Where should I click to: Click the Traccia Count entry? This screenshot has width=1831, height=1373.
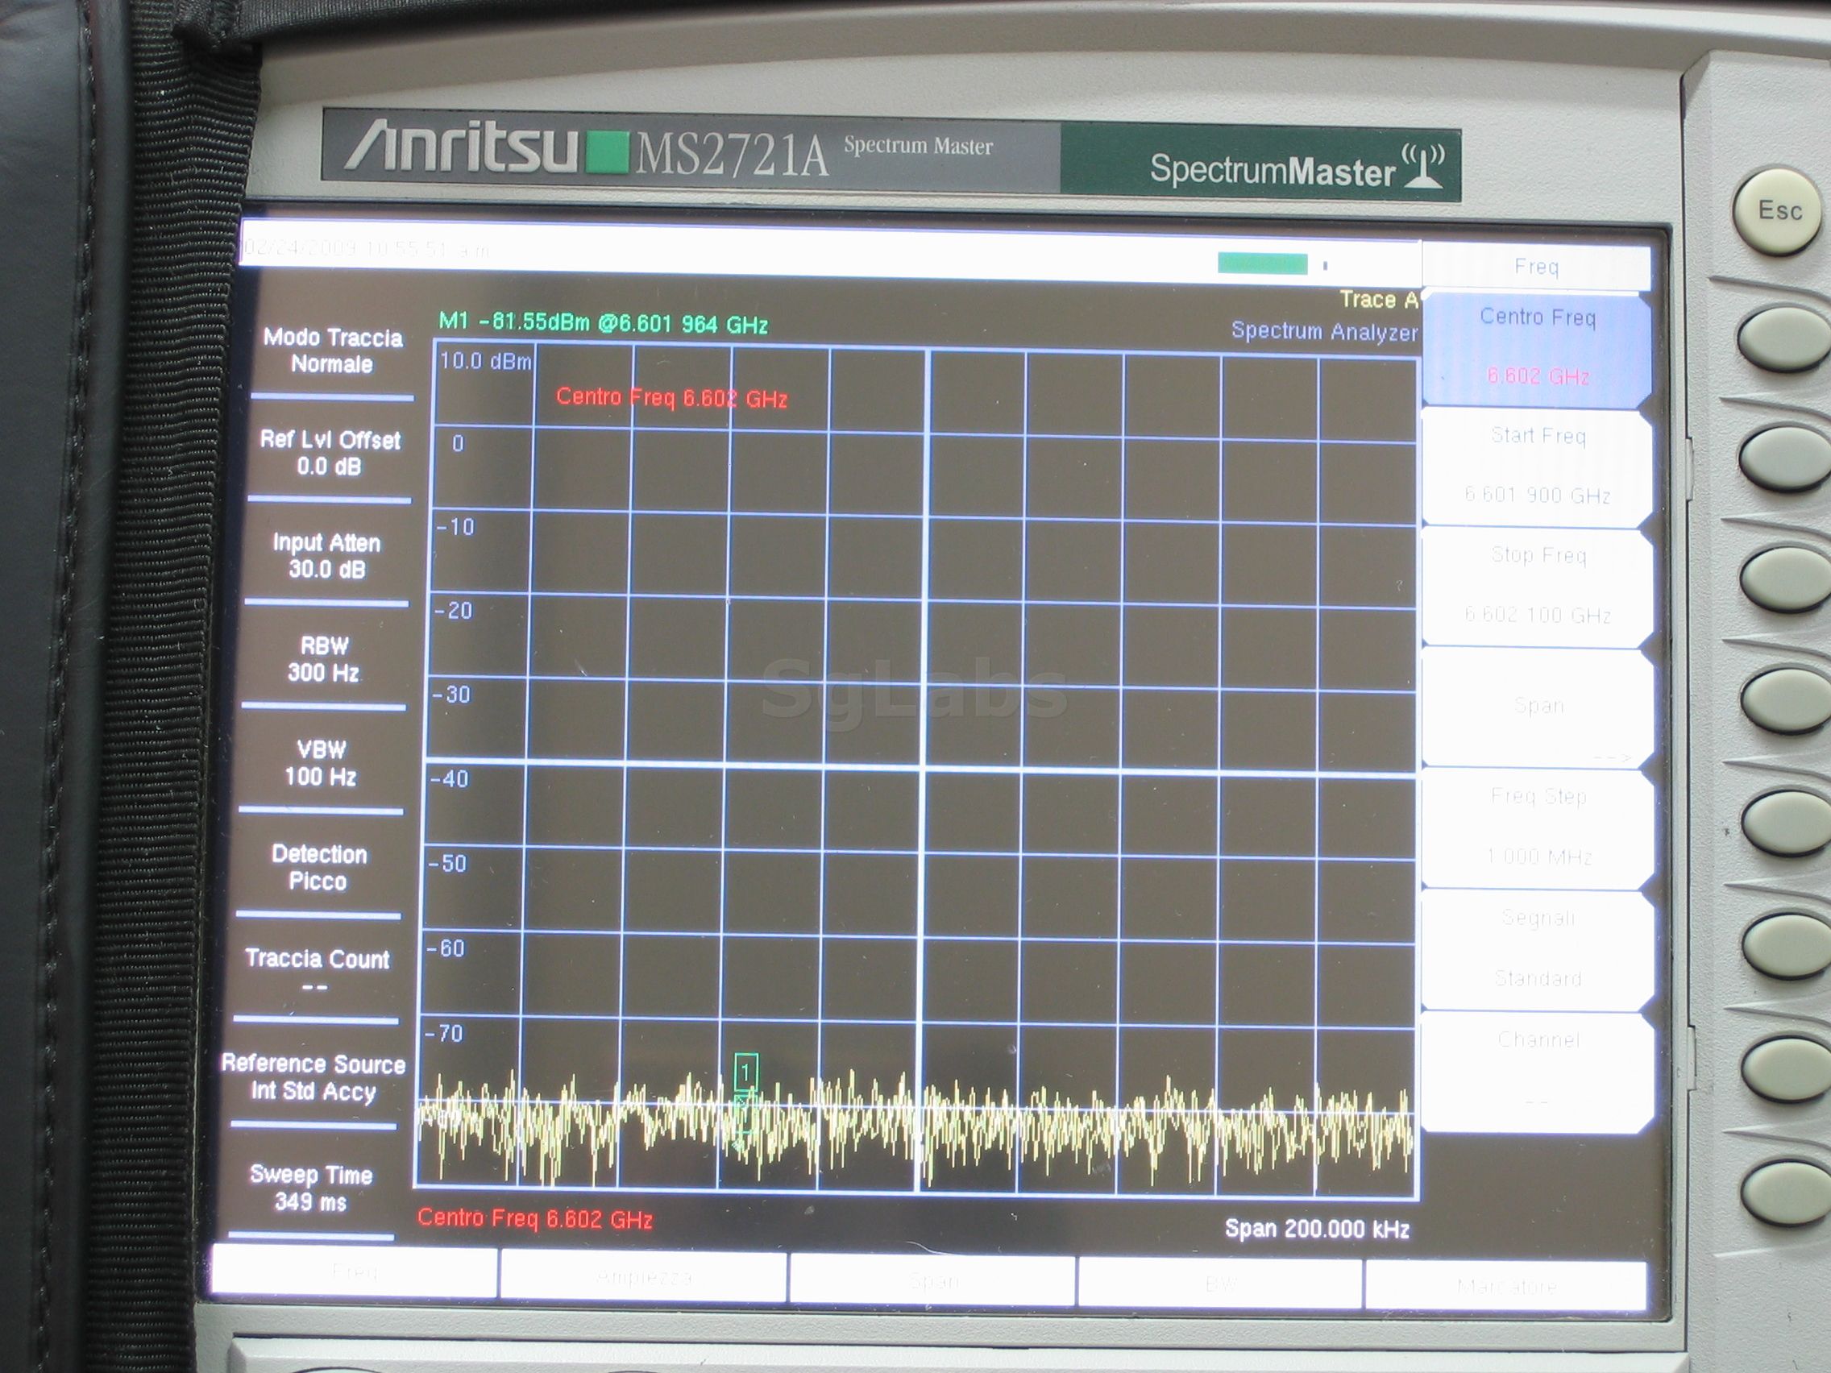316,970
